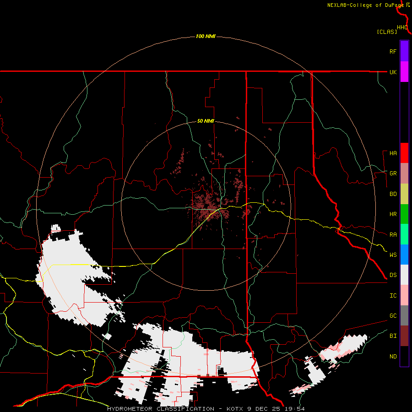
Task: Click the IC pink legend swatch
Action: point(404,295)
